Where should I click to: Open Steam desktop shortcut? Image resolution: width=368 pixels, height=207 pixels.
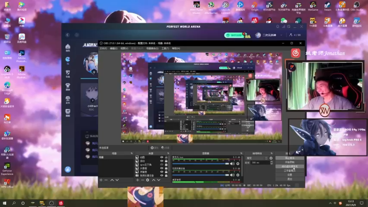pos(328,6)
